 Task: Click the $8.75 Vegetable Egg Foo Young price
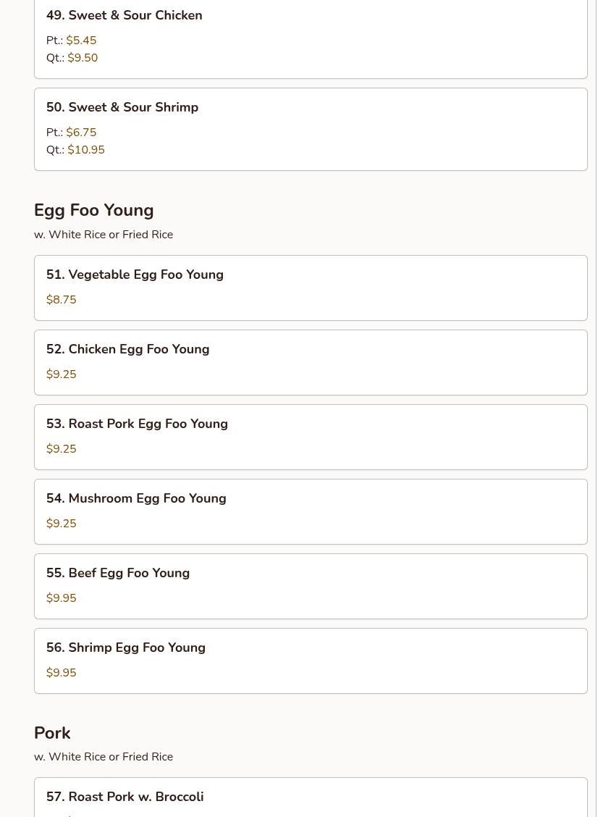click(61, 300)
